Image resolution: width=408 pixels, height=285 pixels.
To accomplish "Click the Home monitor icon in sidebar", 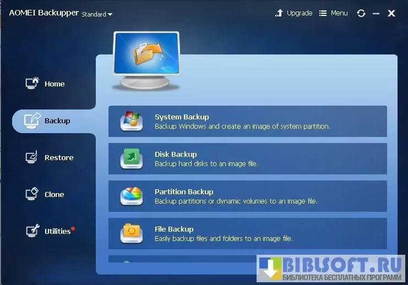I will click(32, 84).
